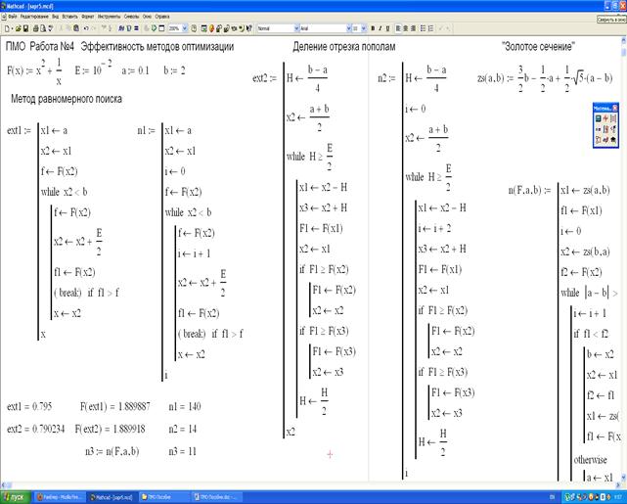
Task: Open the arrow next to New document
Action: point(12,28)
